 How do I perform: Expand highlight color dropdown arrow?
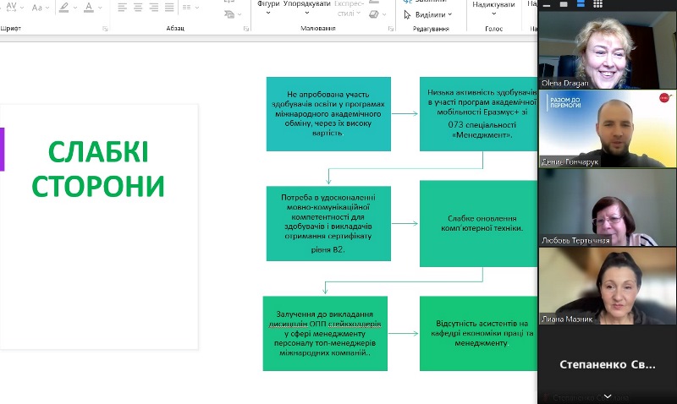75,8
